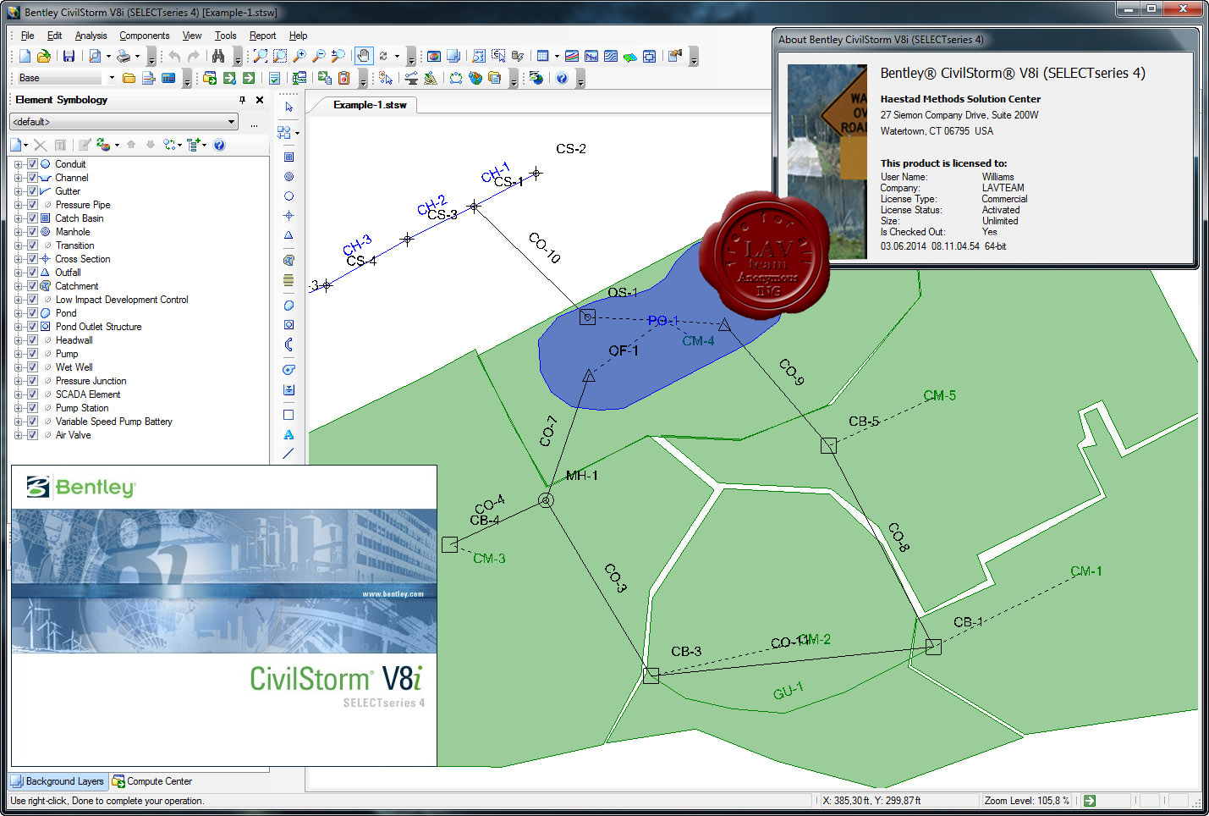The height and width of the screenshot is (816, 1209).
Task: Toggle the Pond Outlet Structure checkbox
Action: point(32,327)
